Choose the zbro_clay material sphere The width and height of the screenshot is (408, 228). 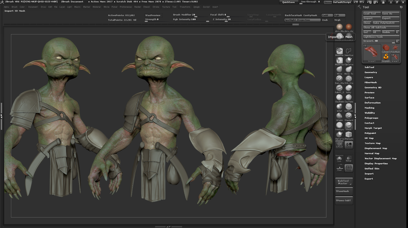349,27
